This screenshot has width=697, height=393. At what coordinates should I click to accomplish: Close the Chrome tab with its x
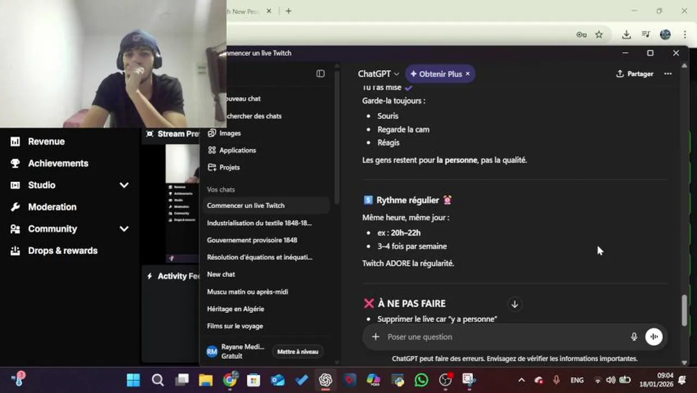tap(269, 11)
